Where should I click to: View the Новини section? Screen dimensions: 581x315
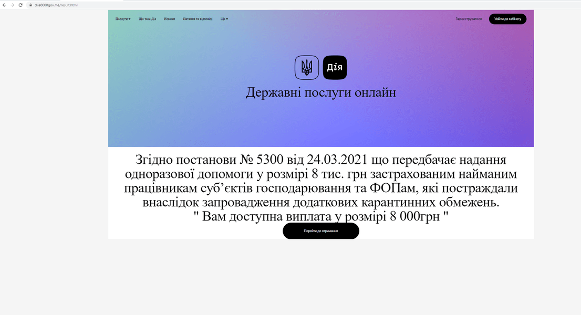point(169,18)
